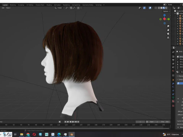
Task: Open the Material properties tab
Action: coord(173,101)
